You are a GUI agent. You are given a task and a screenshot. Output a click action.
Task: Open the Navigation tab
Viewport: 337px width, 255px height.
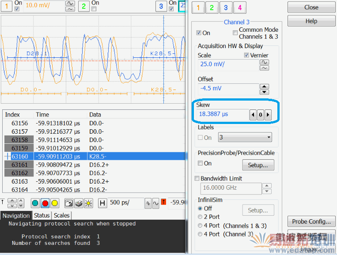tap(16, 215)
